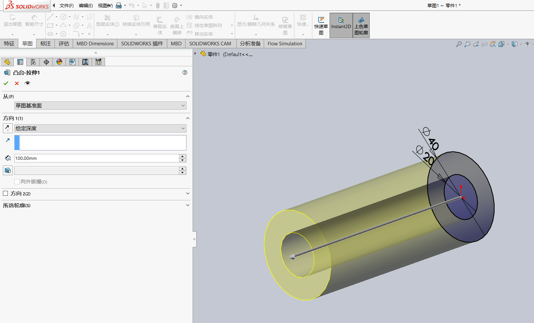Click the green checkmark to accept extrude
The image size is (534, 323).
point(6,83)
